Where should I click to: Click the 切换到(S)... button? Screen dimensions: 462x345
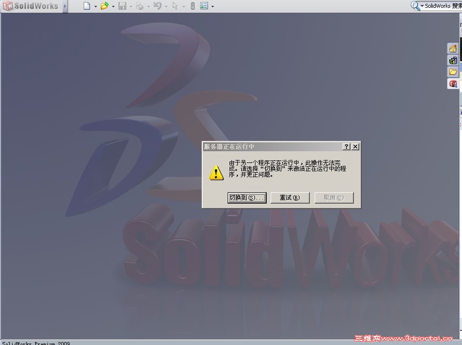pyautogui.click(x=247, y=198)
